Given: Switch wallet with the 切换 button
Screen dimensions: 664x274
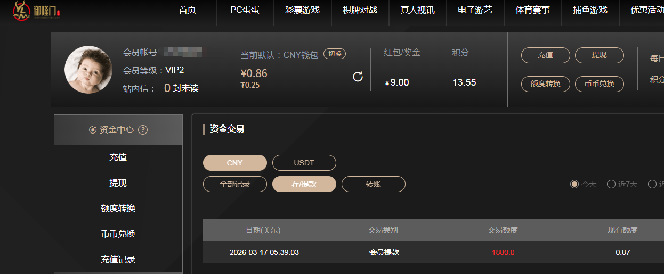Looking at the screenshot, I should (x=335, y=54).
